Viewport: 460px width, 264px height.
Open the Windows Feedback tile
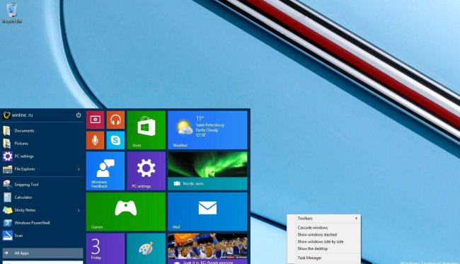coord(105,171)
